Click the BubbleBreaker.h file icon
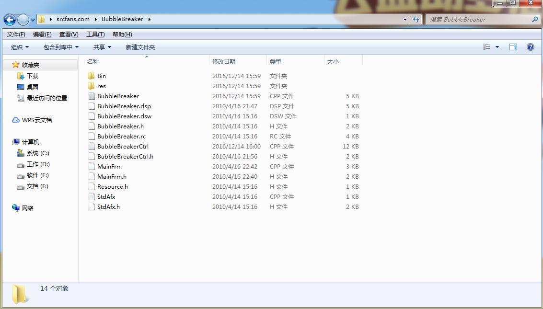543x309 pixels. pyautogui.click(x=92, y=126)
